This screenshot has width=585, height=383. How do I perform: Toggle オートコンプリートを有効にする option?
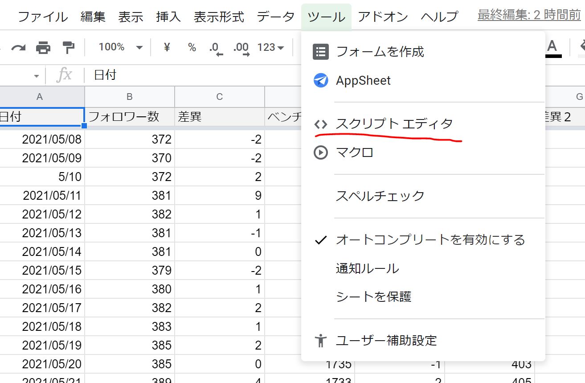[430, 240]
